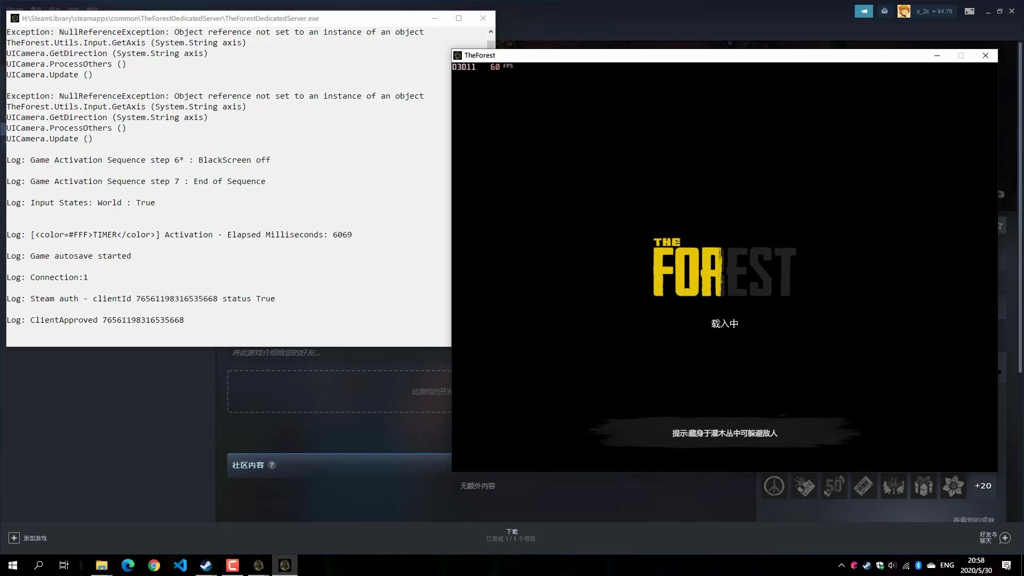Switch to Steam on the taskbar
Viewport: 1024px width, 576px height.
point(206,565)
